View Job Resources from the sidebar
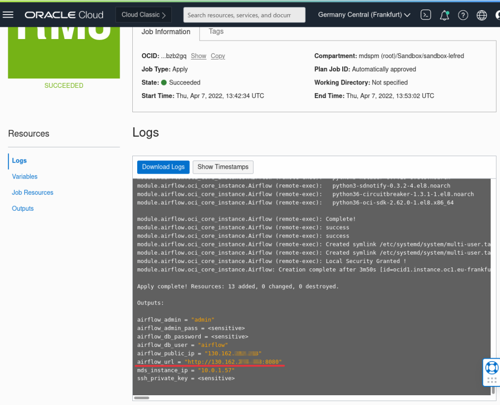500x405 pixels. pos(32,192)
